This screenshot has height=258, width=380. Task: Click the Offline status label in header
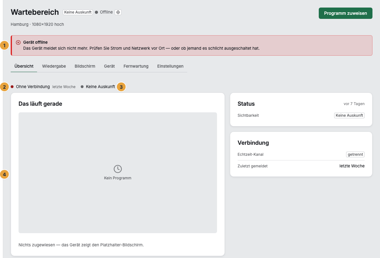(x=106, y=12)
